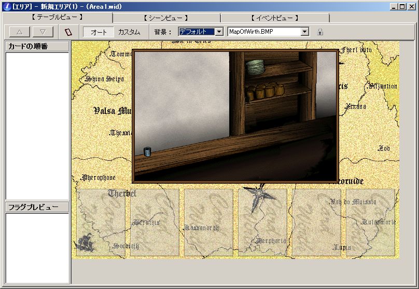The height and width of the screenshot is (289, 419).
Task: Open the デフォルト background type dropdown
Action: [x=219, y=32]
